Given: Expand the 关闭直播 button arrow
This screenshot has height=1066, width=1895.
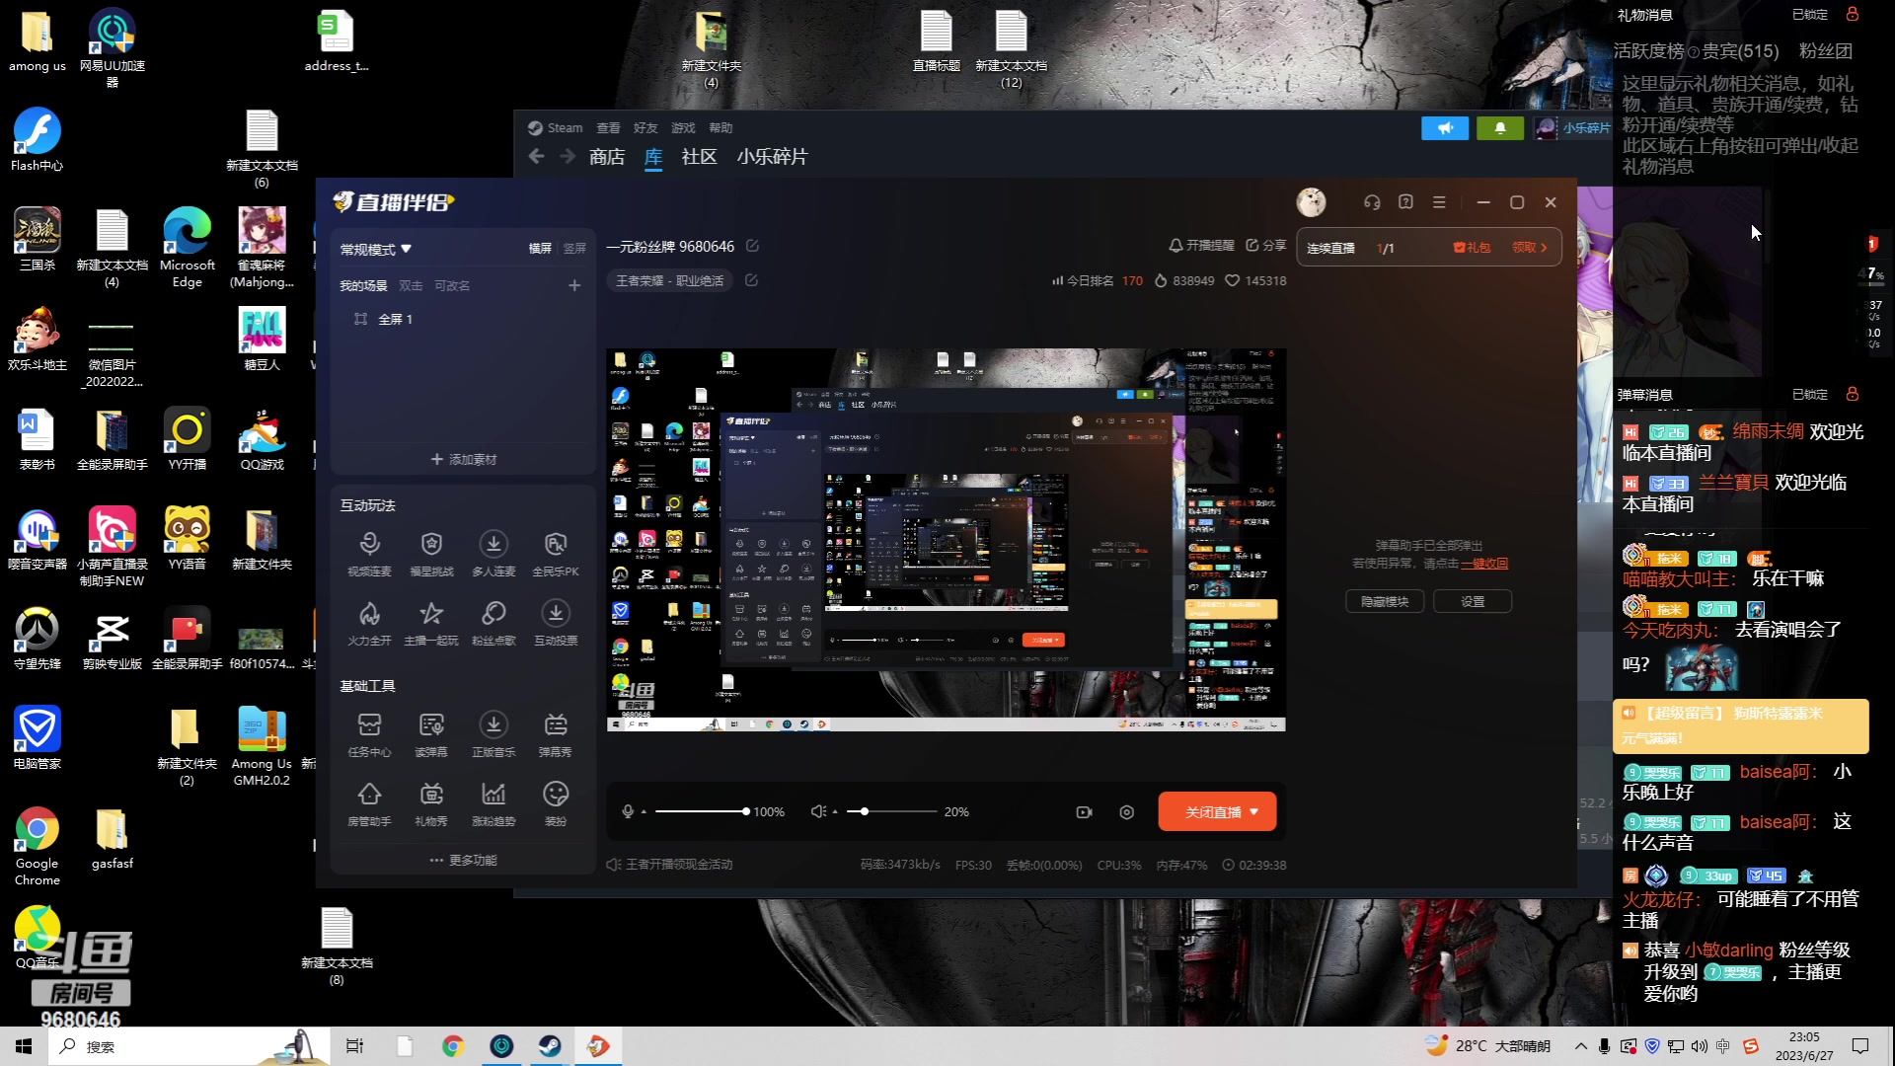Looking at the screenshot, I should click(x=1254, y=811).
